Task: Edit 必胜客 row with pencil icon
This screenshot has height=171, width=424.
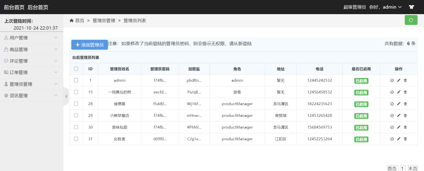Action: (398, 139)
